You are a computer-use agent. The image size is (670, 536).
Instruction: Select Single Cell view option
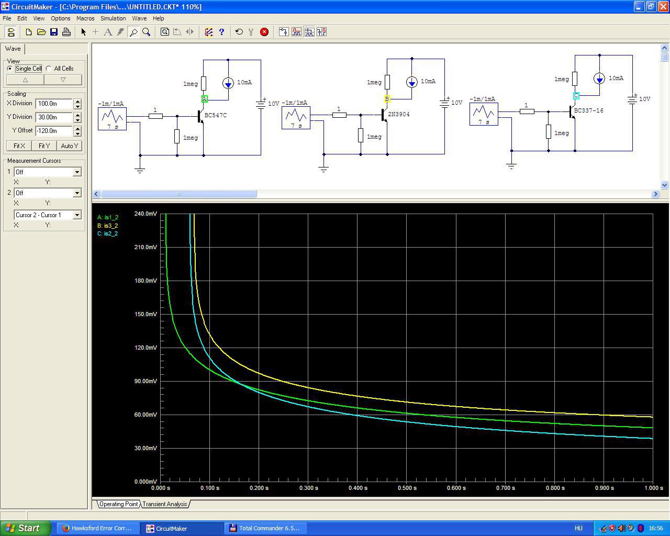click(x=10, y=69)
